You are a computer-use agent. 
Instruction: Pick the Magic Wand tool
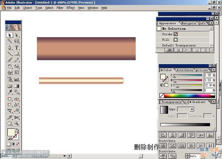10,41
